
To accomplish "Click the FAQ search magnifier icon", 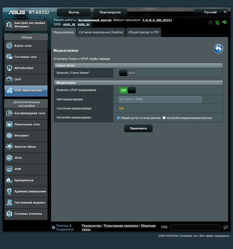I will [x=226, y=227].
